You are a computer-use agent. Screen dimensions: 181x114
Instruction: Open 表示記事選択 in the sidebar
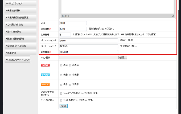[x=18, y=10]
